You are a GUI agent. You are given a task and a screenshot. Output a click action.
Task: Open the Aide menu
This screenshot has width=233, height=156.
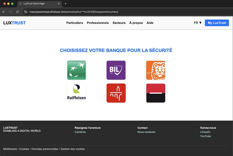coord(150,23)
